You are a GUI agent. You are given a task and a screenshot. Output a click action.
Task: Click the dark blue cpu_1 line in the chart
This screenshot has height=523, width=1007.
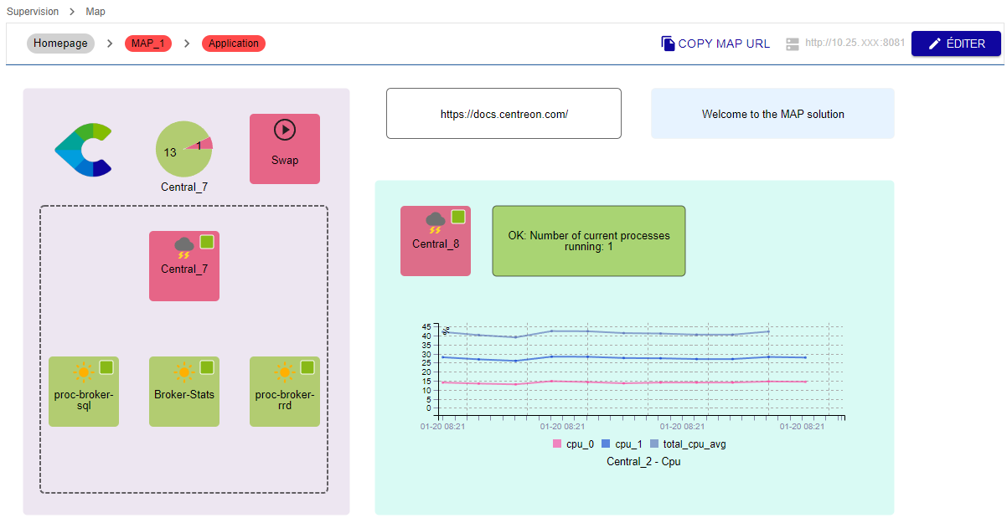click(x=623, y=358)
